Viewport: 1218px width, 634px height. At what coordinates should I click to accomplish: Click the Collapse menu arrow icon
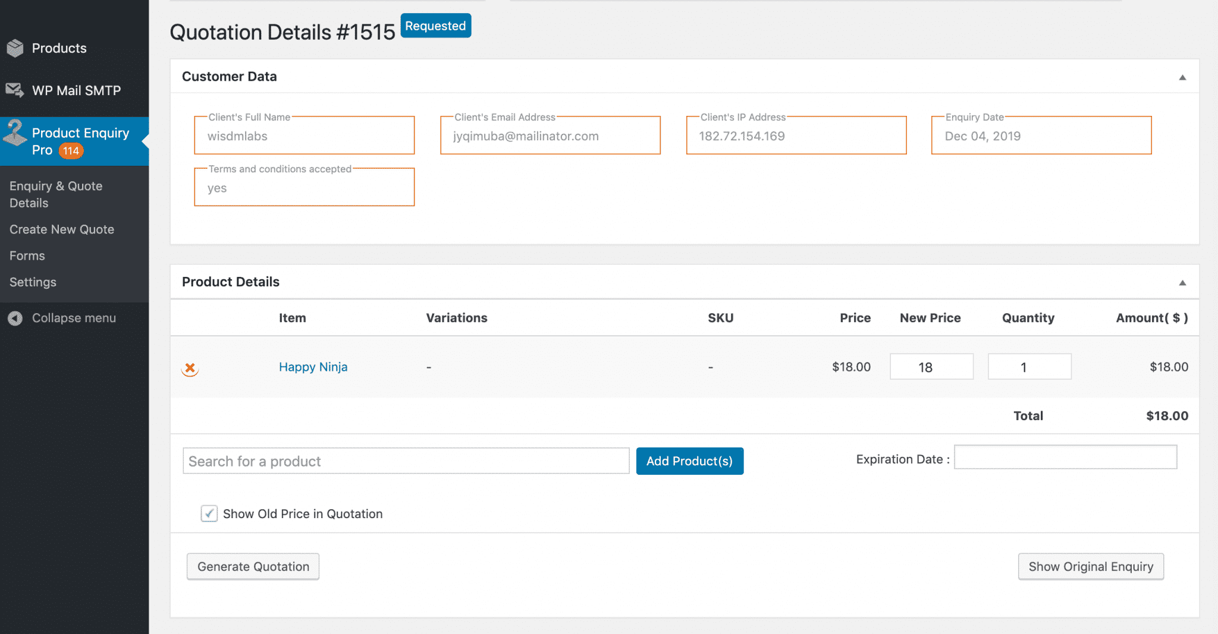[15, 318]
